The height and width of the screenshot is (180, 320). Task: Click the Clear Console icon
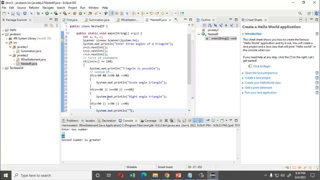point(179,120)
